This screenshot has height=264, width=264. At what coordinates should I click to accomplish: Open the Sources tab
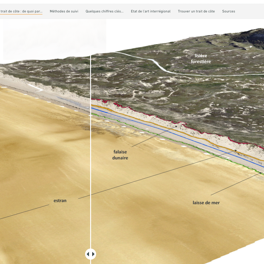click(229, 11)
